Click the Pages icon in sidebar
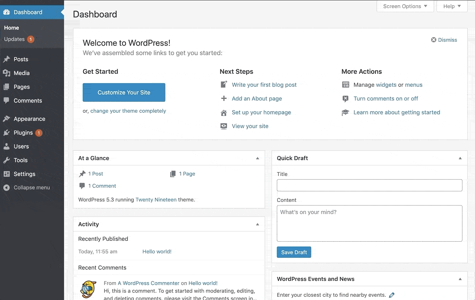 coord(6,87)
